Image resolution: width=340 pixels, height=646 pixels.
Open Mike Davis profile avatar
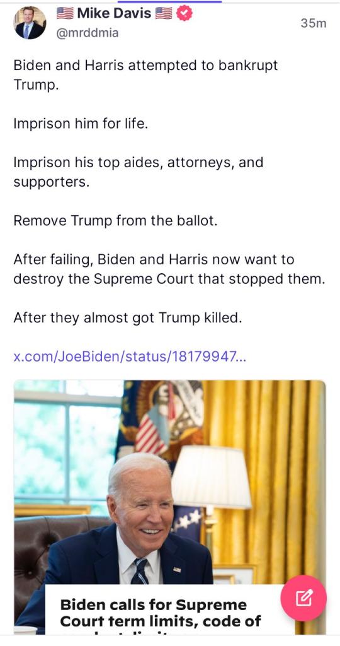click(30, 23)
